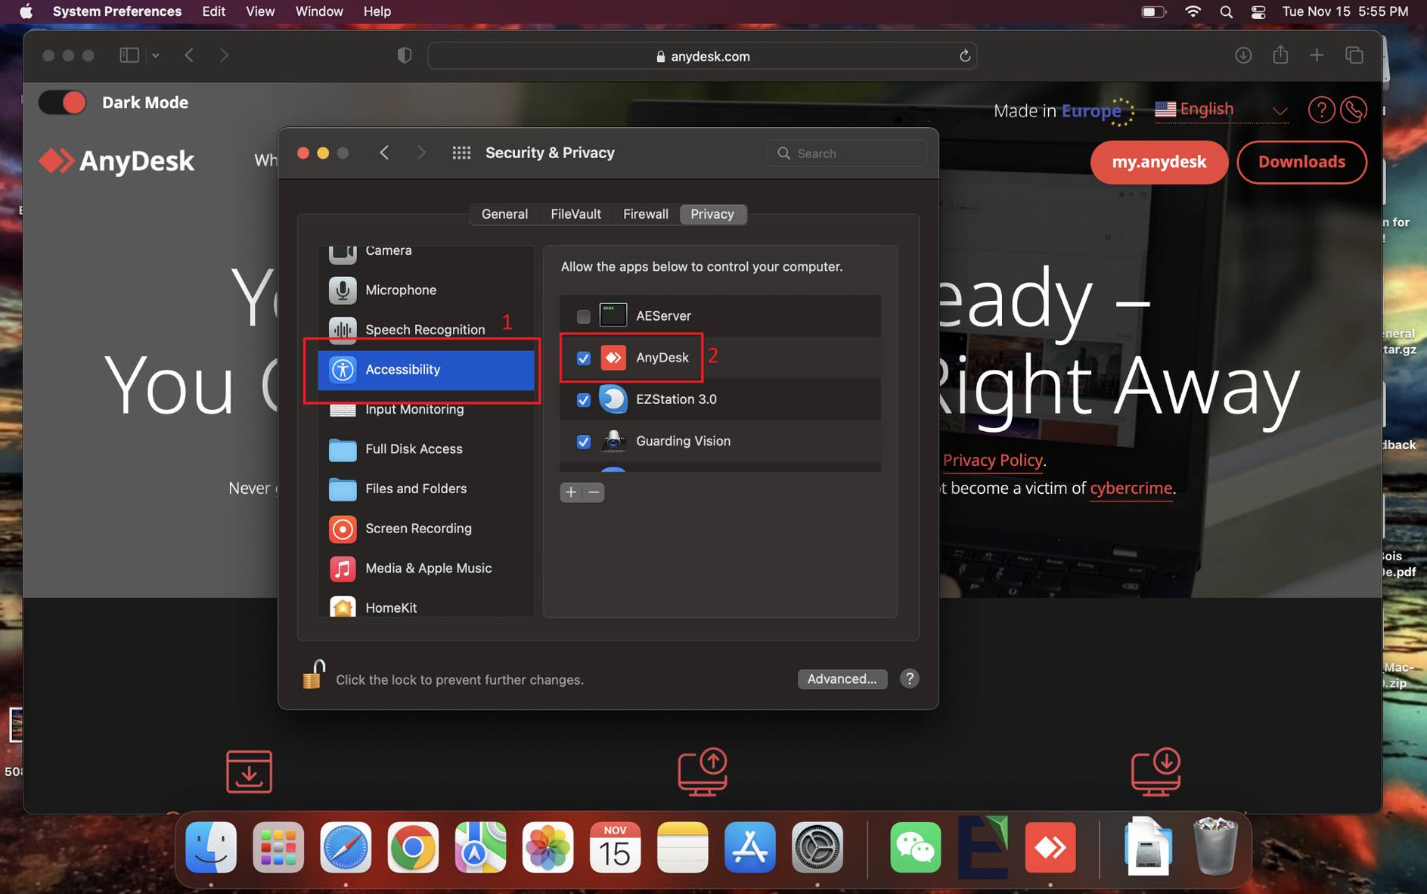Switch off Dark Mode
This screenshot has width=1427, height=894.
(x=62, y=101)
